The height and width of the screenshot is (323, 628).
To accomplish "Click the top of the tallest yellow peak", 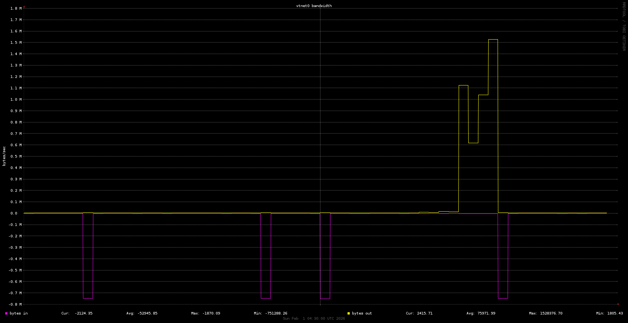I will tap(493, 40).
